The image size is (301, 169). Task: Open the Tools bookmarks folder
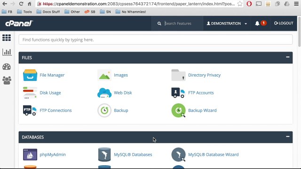click(x=24, y=12)
